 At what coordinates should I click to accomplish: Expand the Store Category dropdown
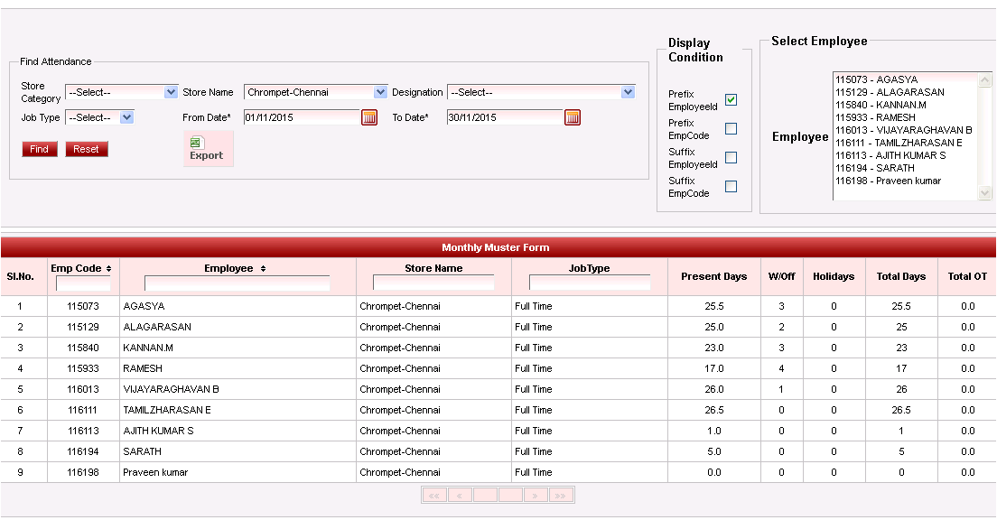click(x=171, y=92)
